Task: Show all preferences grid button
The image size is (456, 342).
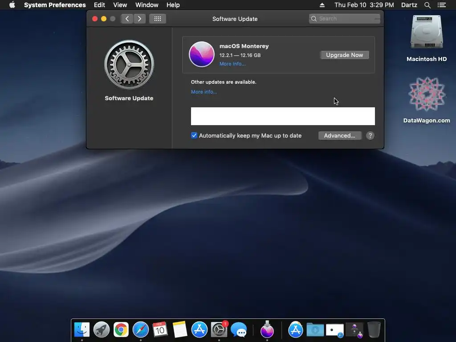Action: coord(158,19)
